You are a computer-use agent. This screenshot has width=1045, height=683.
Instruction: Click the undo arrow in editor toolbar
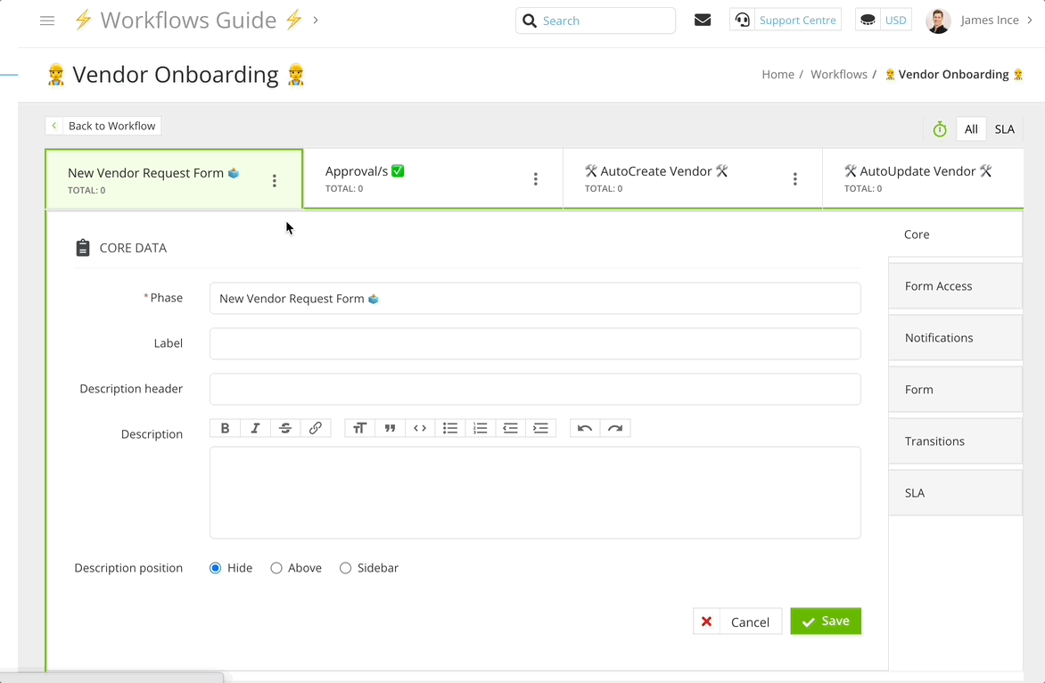585,429
